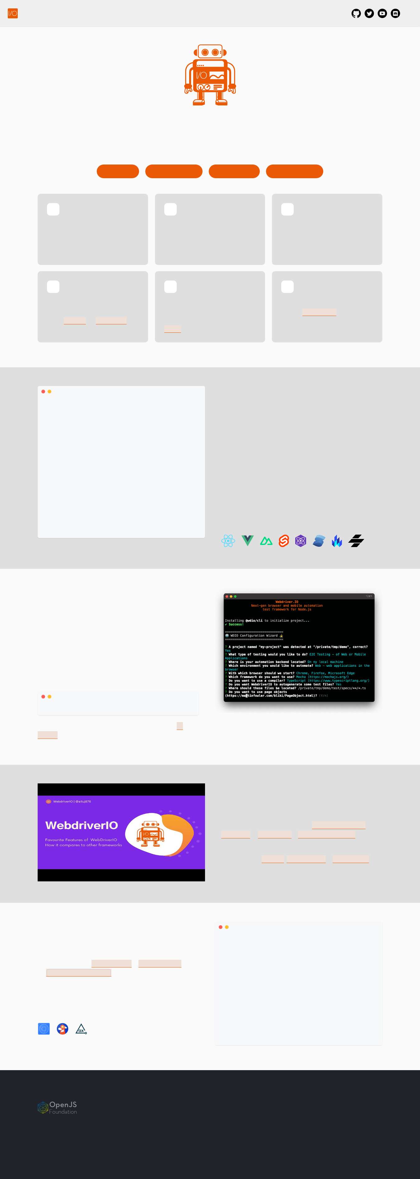The width and height of the screenshot is (420, 1179).
Task: Open the Discord icon link
Action: [395, 13]
